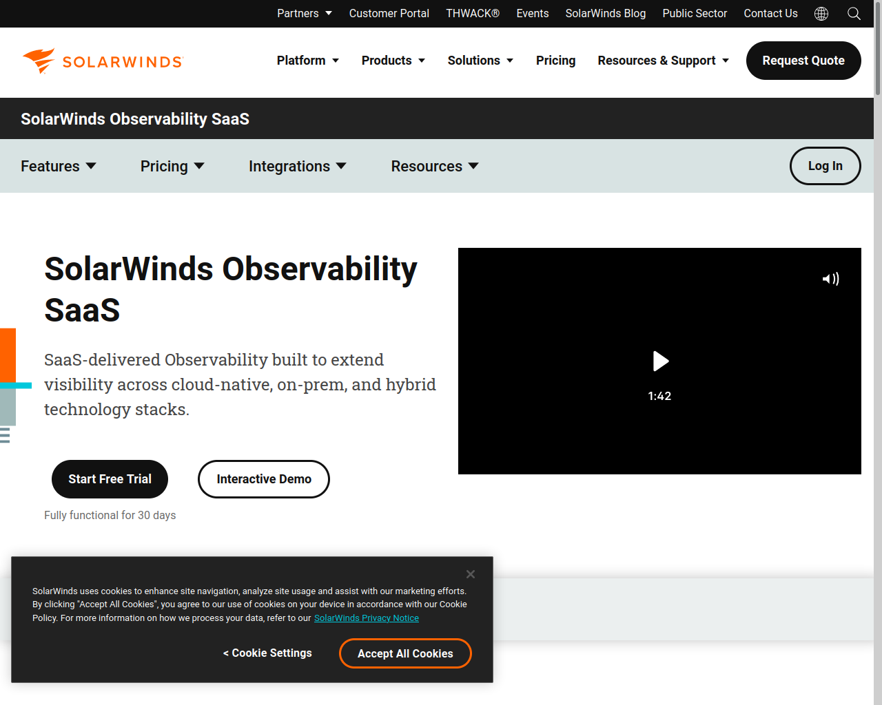Expand the Partners dropdown
The width and height of the screenshot is (882, 705).
[x=305, y=14]
